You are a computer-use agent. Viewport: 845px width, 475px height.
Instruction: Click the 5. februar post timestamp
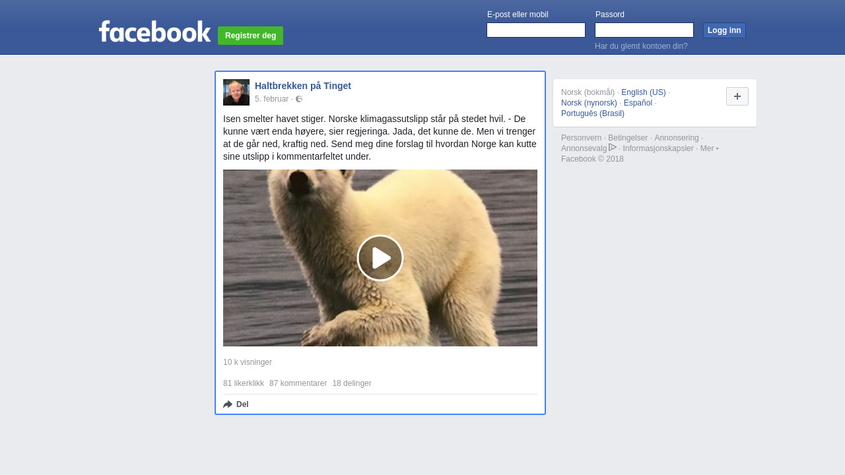pos(271,99)
